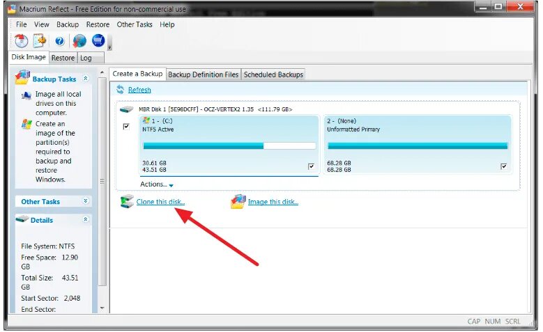This screenshot has height=332, width=543.
Task: Open the Other Tasks menu
Action: pyautogui.click(x=135, y=24)
